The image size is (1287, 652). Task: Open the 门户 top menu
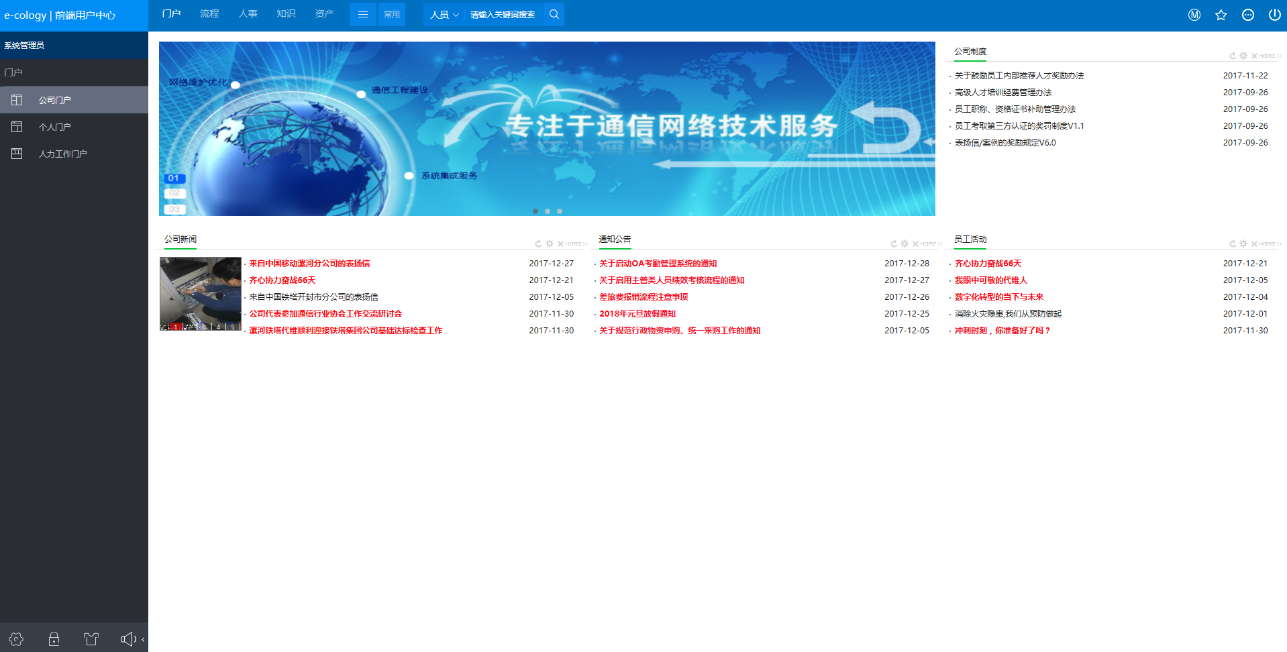[x=171, y=13]
